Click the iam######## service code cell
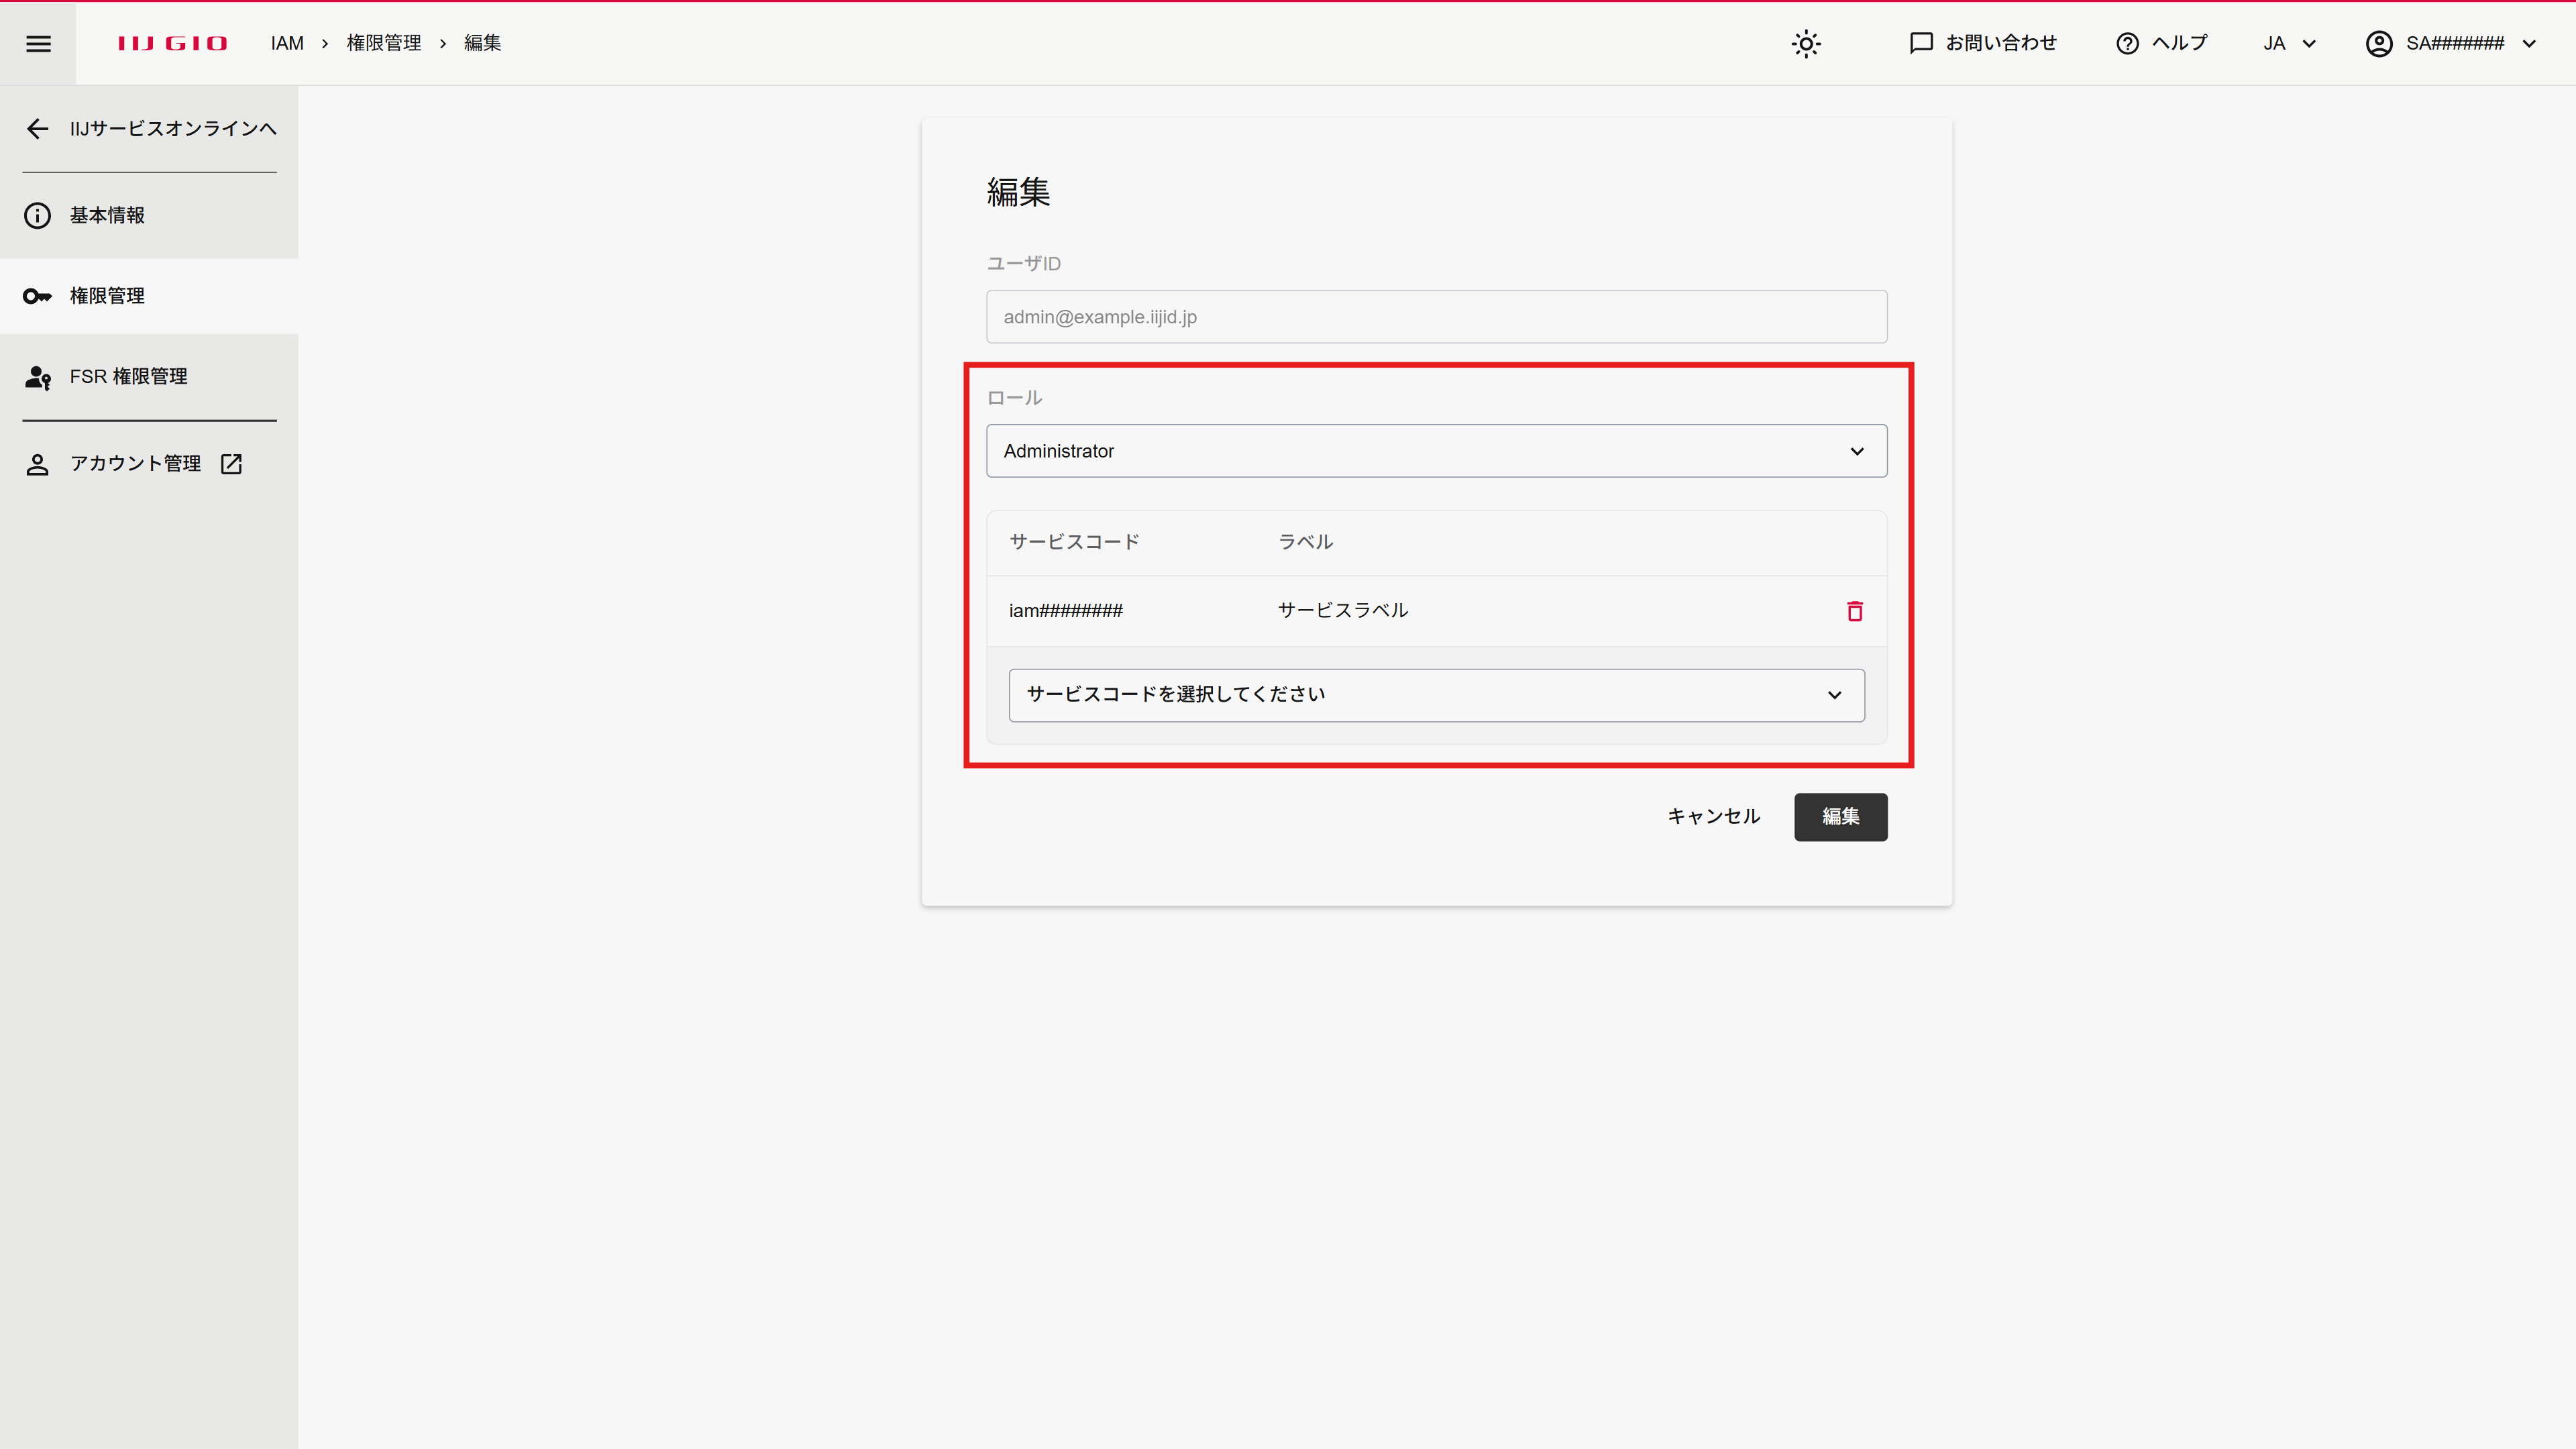The image size is (2576, 1449). (1065, 610)
